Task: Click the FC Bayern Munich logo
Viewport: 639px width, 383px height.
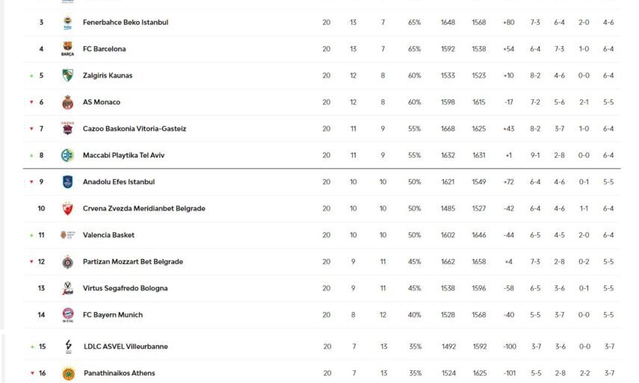Action: [x=67, y=314]
